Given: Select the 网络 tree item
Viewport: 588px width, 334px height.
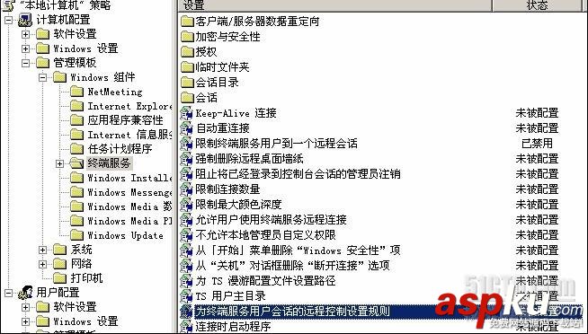Looking at the screenshot, I should click(x=82, y=264).
